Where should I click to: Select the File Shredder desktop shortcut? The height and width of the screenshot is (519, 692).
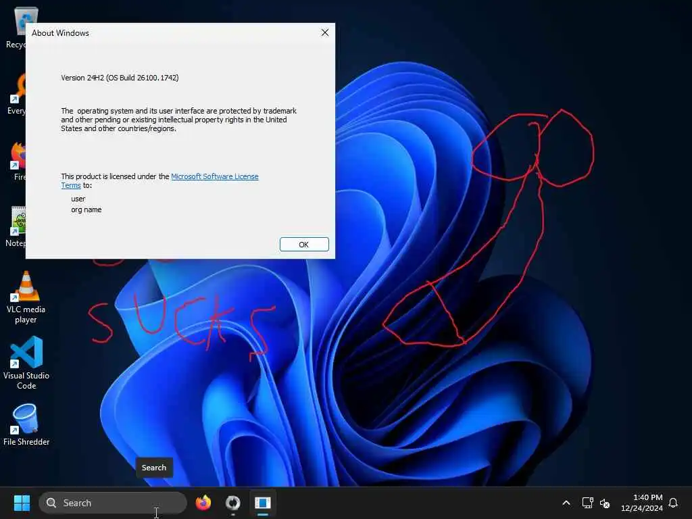click(x=26, y=424)
